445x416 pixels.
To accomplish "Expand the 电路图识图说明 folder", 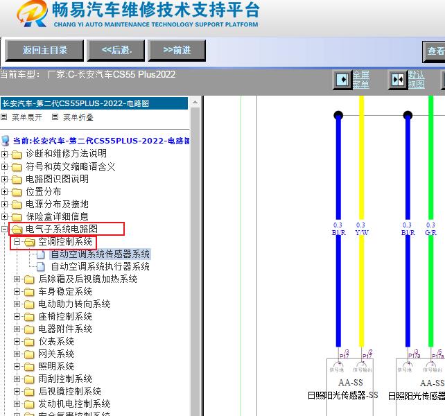I will (4, 179).
